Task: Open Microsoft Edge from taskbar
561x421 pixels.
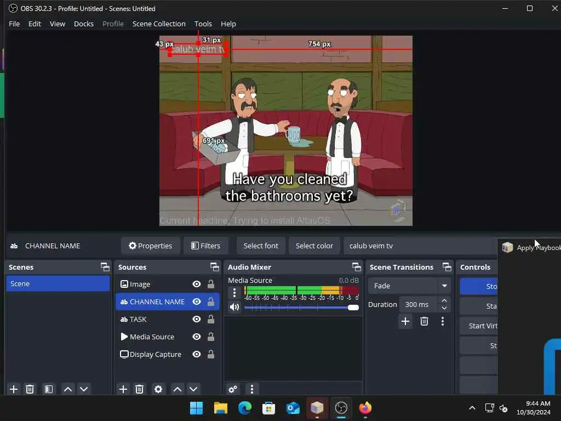Action: 245,408
